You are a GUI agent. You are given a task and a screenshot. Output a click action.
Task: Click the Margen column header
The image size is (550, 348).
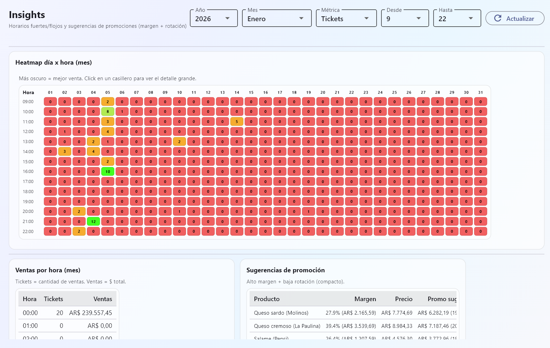[x=365, y=299]
